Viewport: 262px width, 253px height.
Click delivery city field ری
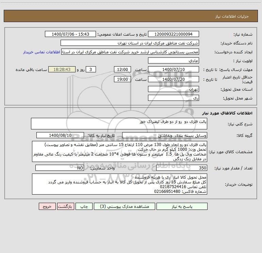click(x=174, y=98)
